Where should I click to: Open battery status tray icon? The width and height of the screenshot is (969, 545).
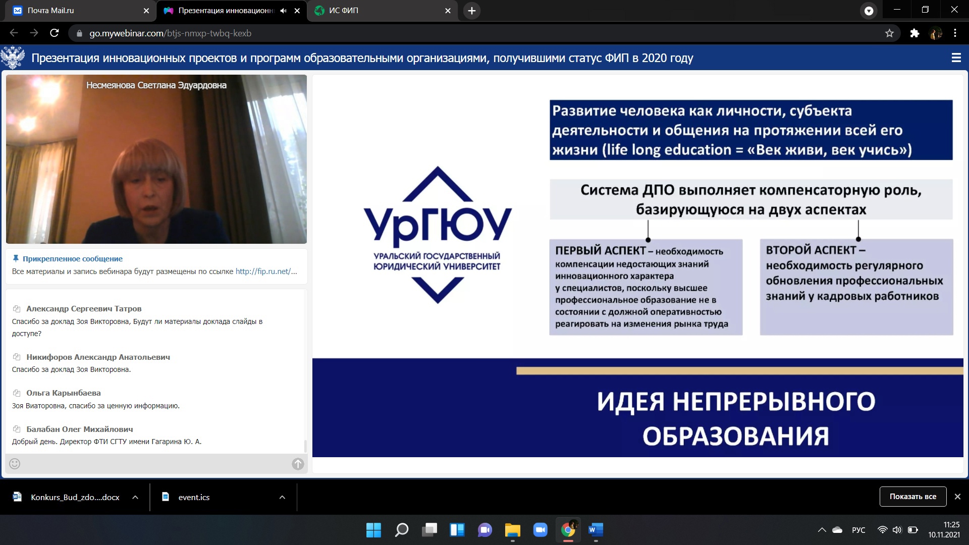point(912,530)
